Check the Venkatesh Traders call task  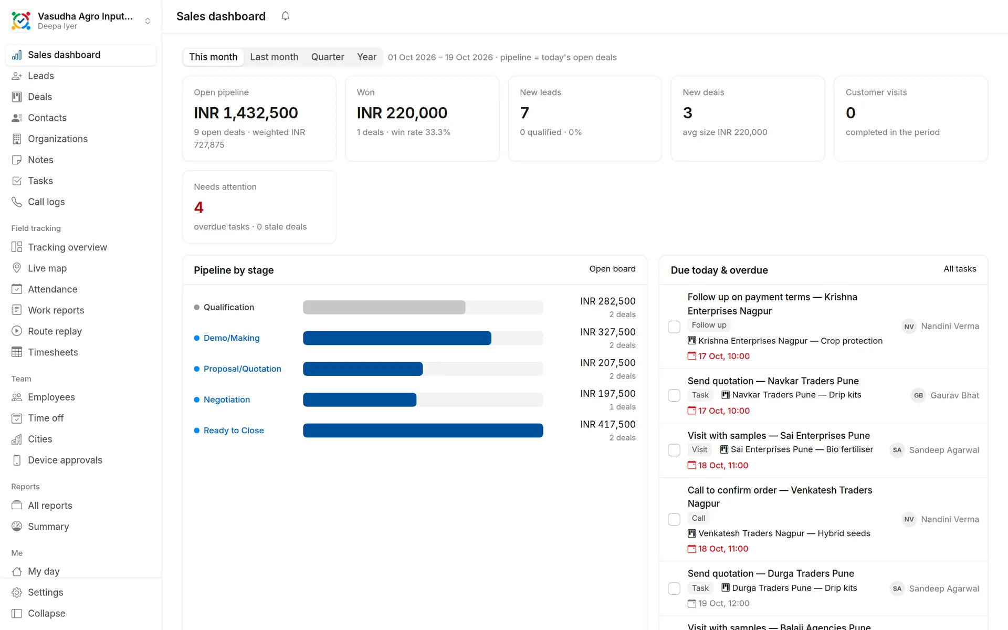[674, 519]
